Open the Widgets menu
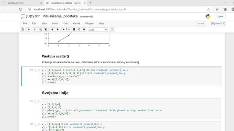 [89, 23]
